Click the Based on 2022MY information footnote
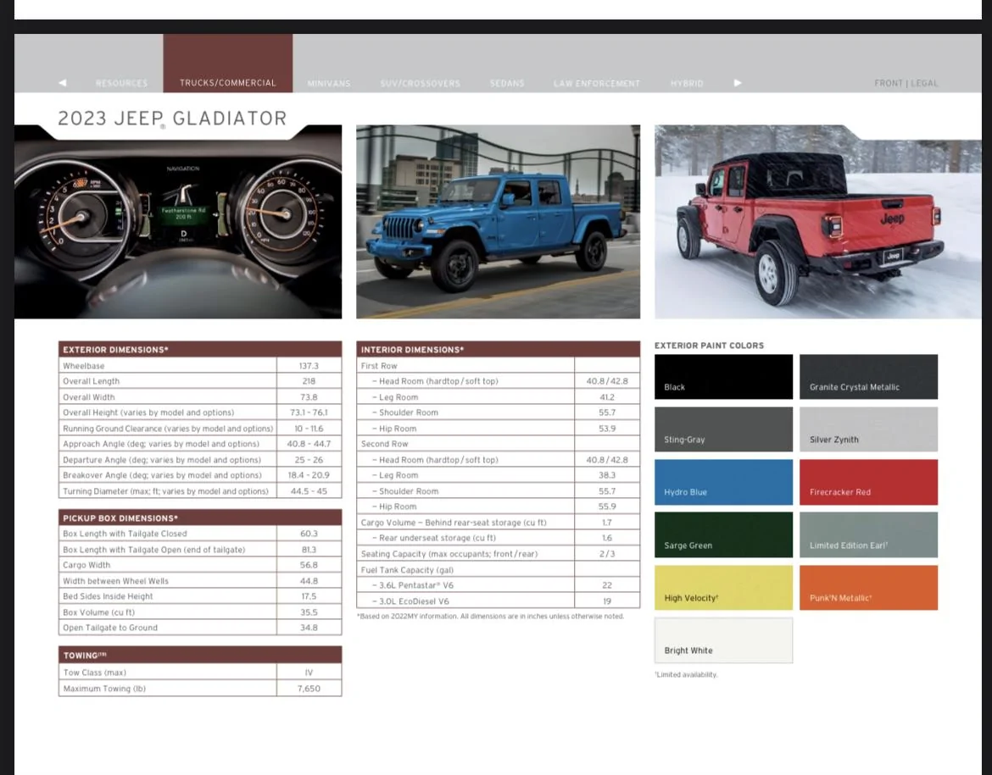The image size is (992, 775). point(490,617)
